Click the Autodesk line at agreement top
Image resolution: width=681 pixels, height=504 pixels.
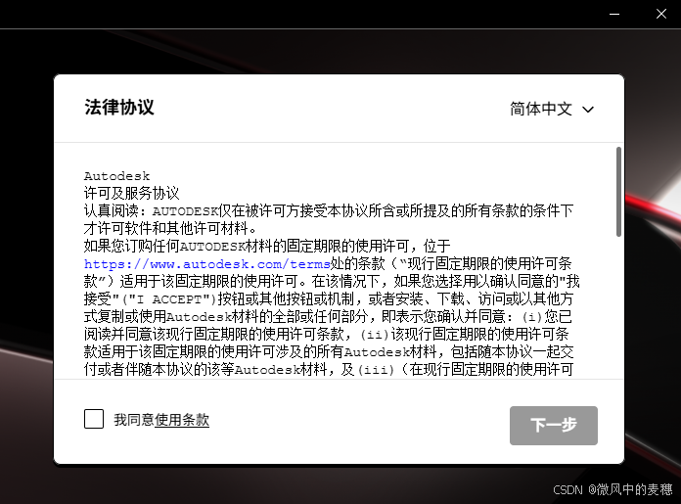[x=116, y=176]
